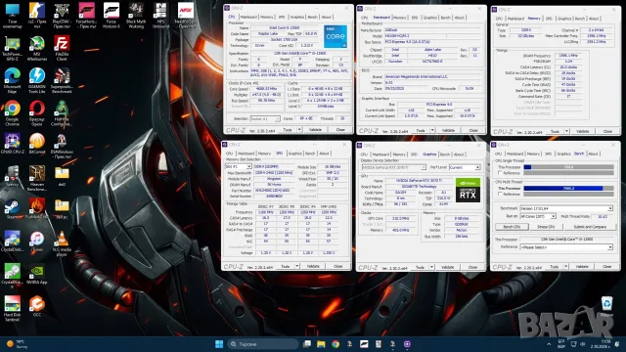This screenshot has width=626, height=352.
Task: Click the multi thread Reference score bar
Action: point(568,194)
